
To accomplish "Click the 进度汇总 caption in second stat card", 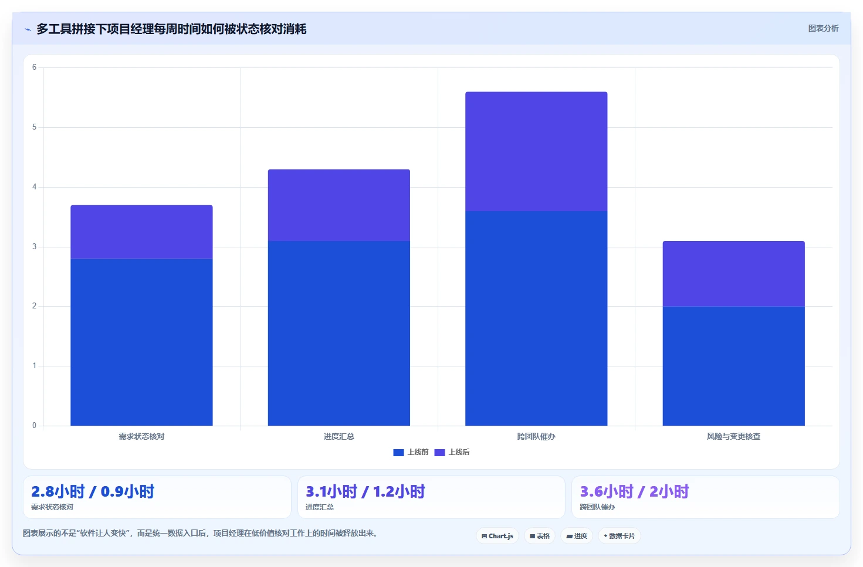I will click(x=320, y=507).
